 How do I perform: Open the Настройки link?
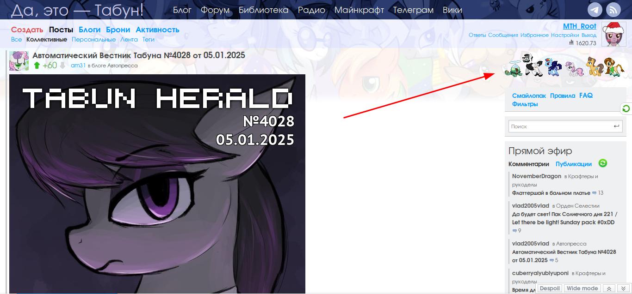click(x=565, y=35)
